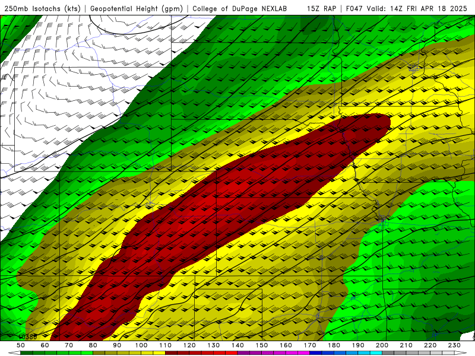Click the legend value '80'

click(93, 345)
